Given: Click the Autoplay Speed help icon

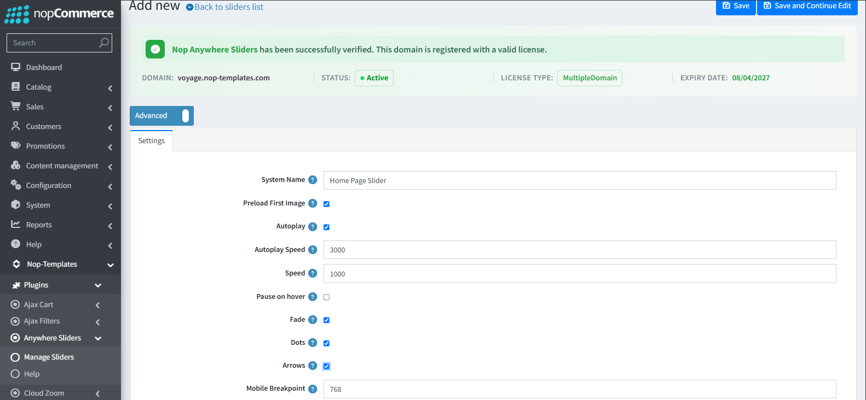Looking at the screenshot, I should (x=313, y=250).
